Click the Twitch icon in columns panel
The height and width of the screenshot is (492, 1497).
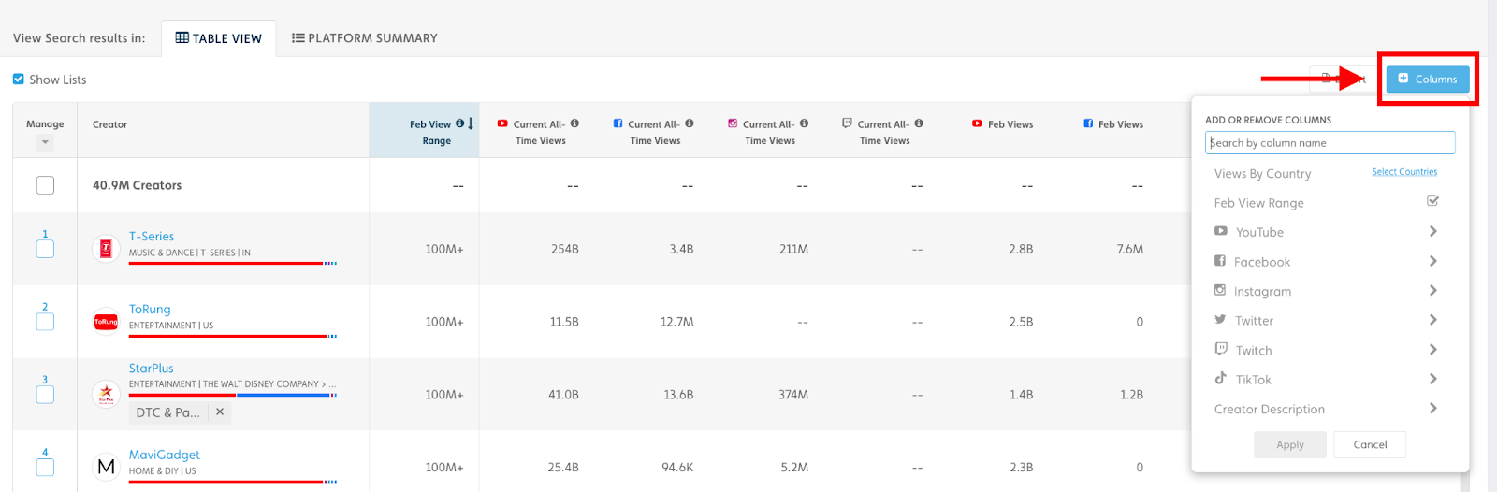[1221, 349]
